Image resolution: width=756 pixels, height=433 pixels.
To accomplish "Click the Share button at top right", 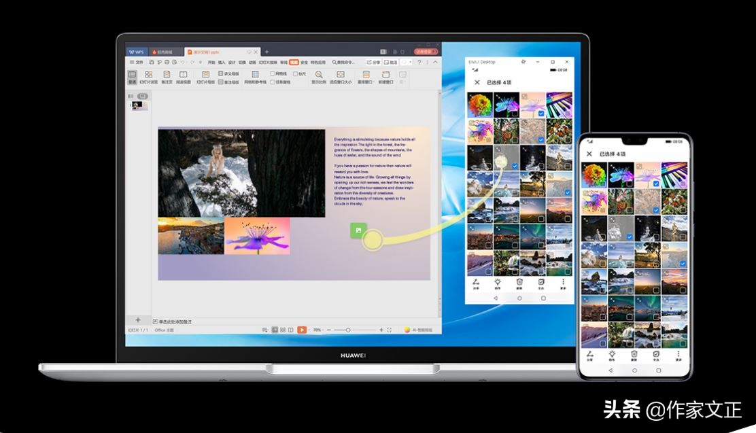I will pyautogui.click(x=373, y=62).
